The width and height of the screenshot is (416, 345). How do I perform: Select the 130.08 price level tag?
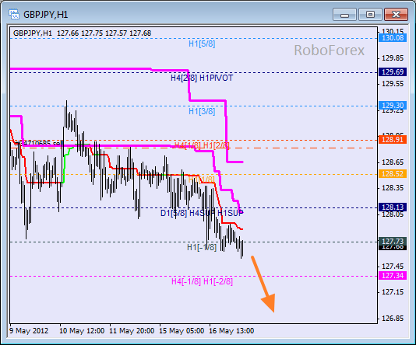coord(393,38)
